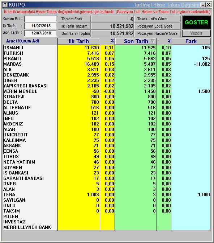Click the TERA Fark value -1.000
The height and width of the screenshot is (243, 214).
click(x=203, y=195)
